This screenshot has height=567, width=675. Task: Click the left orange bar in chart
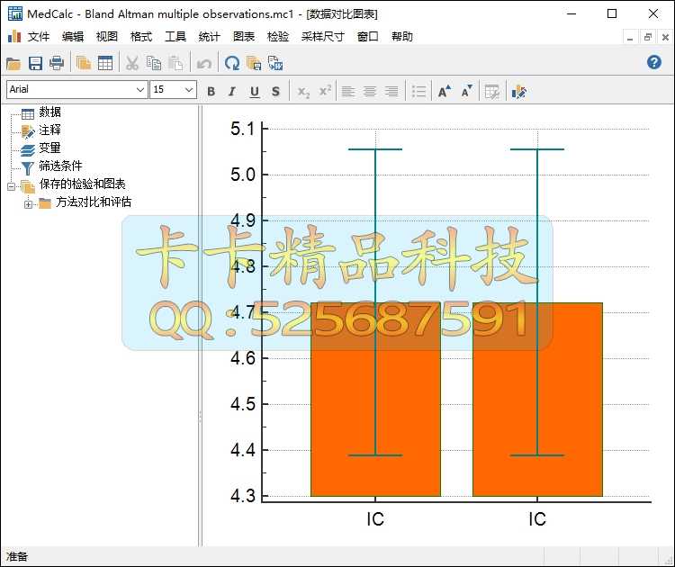(x=376, y=400)
